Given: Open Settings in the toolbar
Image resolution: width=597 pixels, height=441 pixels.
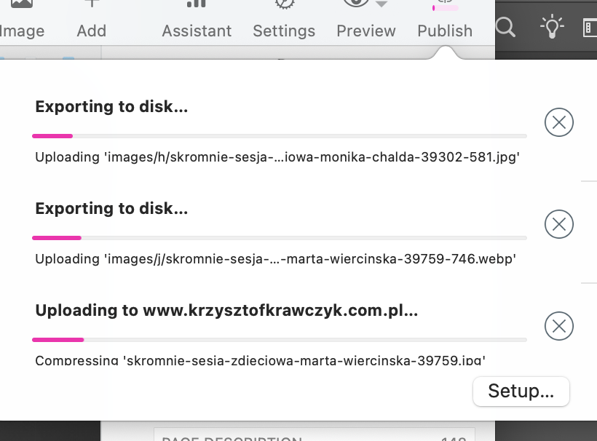Looking at the screenshot, I should click(x=284, y=20).
